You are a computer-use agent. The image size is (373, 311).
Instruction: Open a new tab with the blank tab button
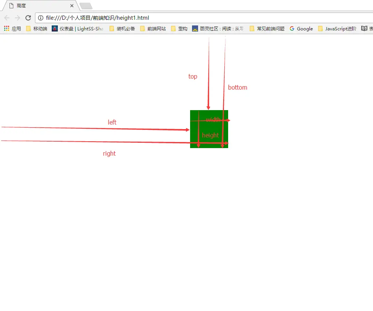(x=86, y=6)
